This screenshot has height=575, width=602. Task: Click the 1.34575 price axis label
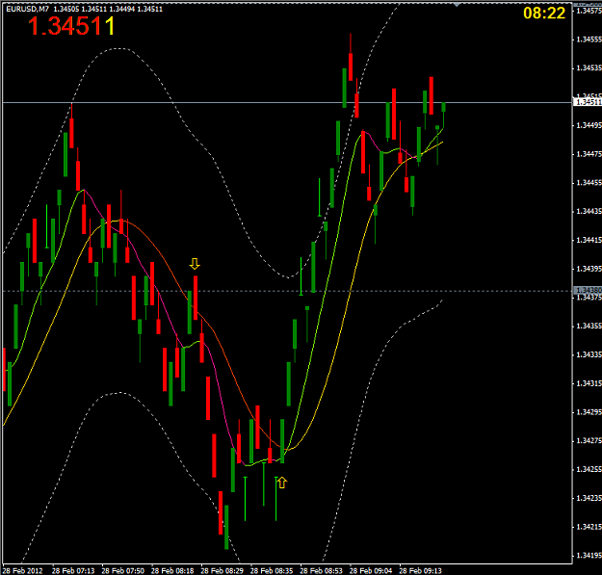589,11
